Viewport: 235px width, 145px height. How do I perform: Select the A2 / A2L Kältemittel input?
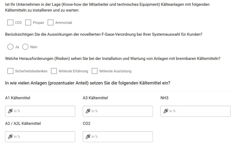point(43,137)
